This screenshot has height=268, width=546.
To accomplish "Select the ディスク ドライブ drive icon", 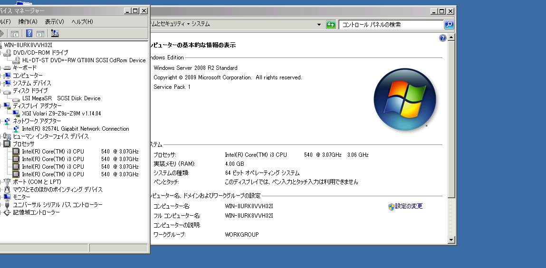I will (7, 91).
